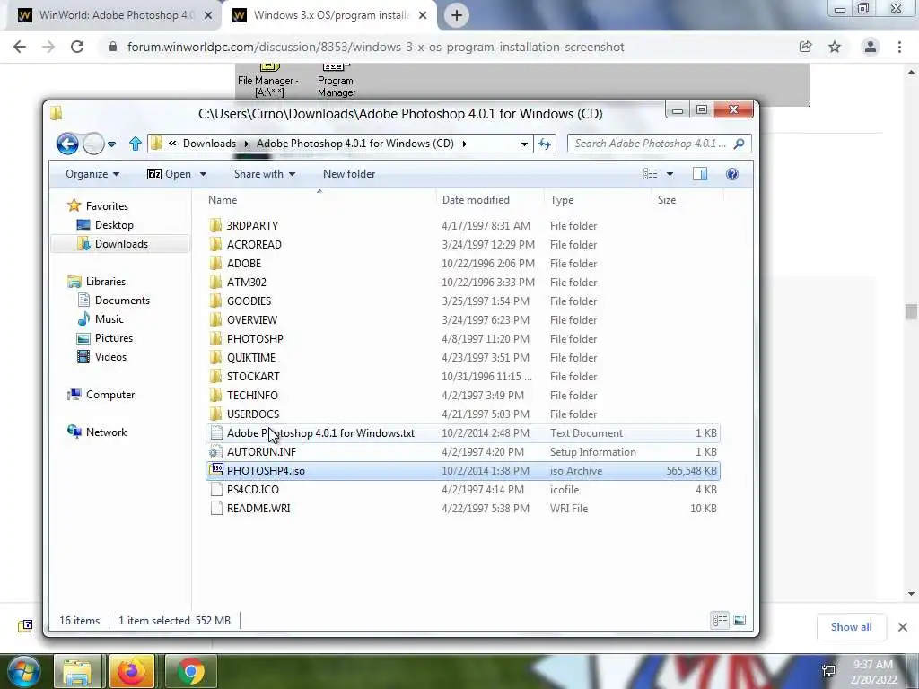Select the GOODIES folder icon

215,301
